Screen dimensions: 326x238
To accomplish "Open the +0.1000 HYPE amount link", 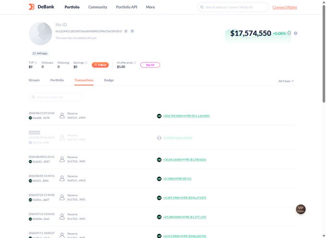I will [x=177, y=178].
